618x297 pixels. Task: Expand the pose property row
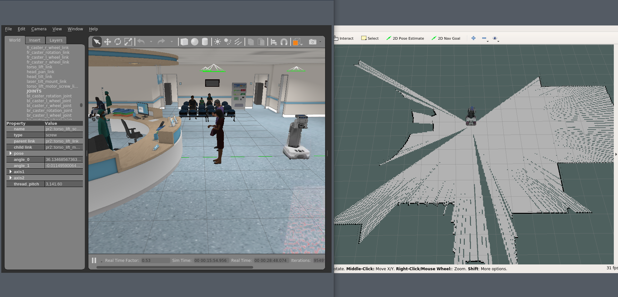coord(11,153)
